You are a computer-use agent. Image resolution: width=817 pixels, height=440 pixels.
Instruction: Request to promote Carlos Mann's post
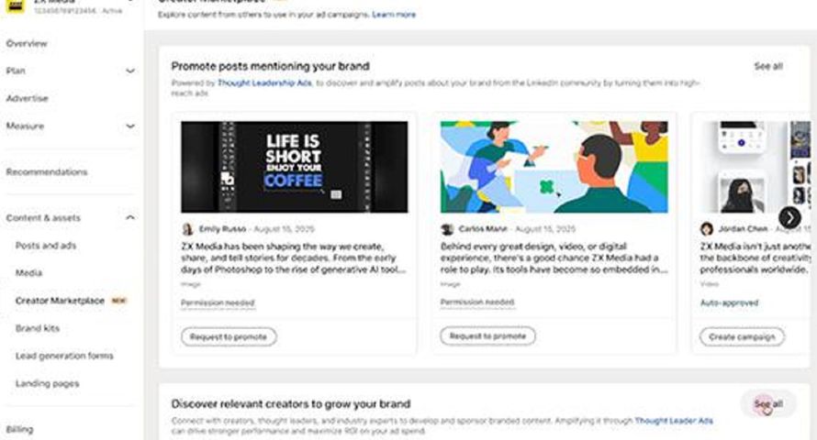[487, 336]
